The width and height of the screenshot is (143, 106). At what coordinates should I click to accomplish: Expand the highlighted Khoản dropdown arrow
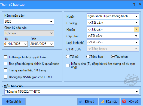[x=136, y=29]
